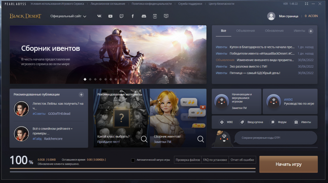The image size is (328, 183).
Task: Click black spirit icon on Начинающим card
Action: [221, 101]
